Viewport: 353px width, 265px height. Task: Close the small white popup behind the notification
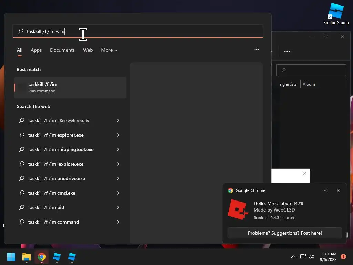click(304, 174)
